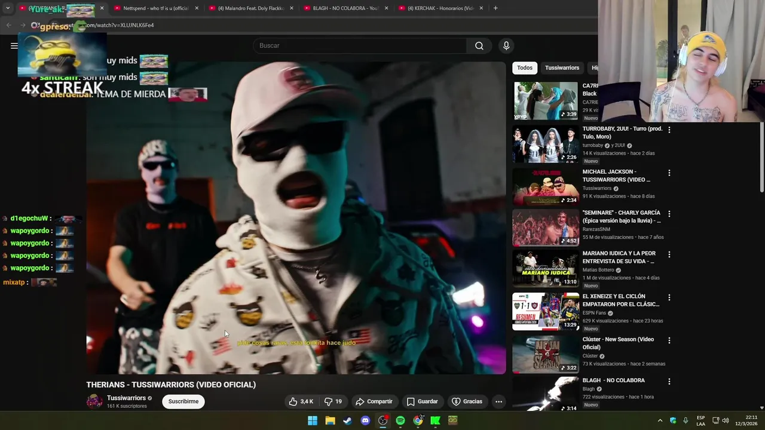Switch to the Nettspend browser tab
The width and height of the screenshot is (765, 430).
click(x=157, y=8)
